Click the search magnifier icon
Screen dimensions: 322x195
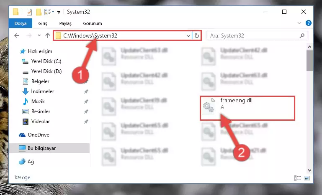coord(302,35)
